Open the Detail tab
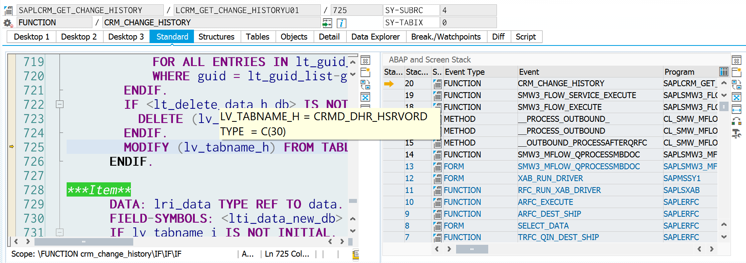This screenshot has width=746, height=263. pos(329,37)
